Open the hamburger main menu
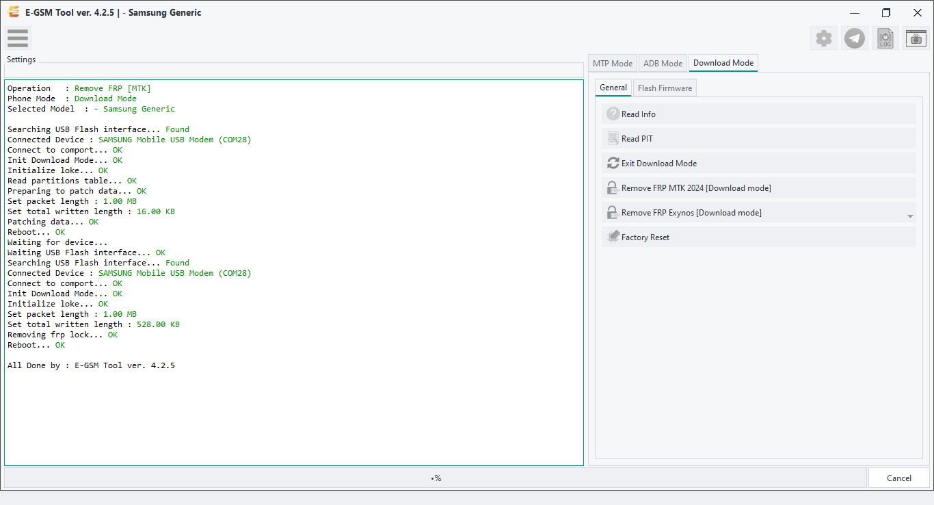Screen dimensions: 934x505 point(18,38)
